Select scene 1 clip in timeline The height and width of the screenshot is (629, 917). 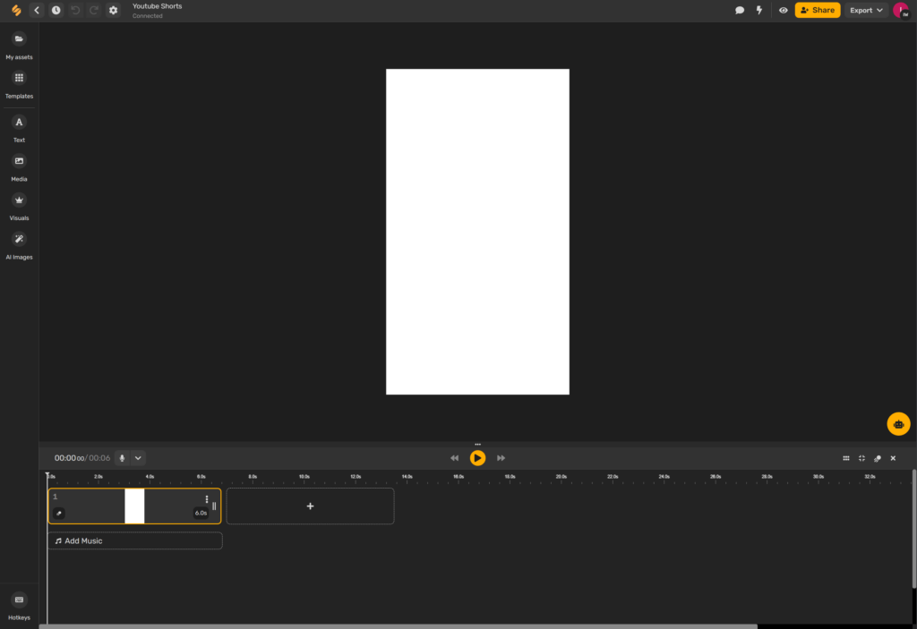tap(134, 506)
